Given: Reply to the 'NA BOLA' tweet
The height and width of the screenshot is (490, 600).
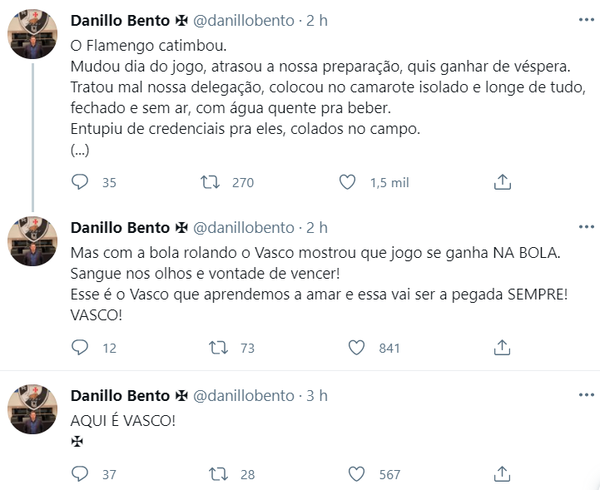Looking at the screenshot, I should [x=80, y=348].
